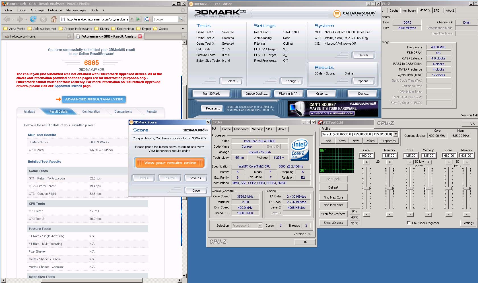The height and width of the screenshot is (283, 478).
Task: Close the 3DMark Score dialog with Close button
Action: pos(196,191)
